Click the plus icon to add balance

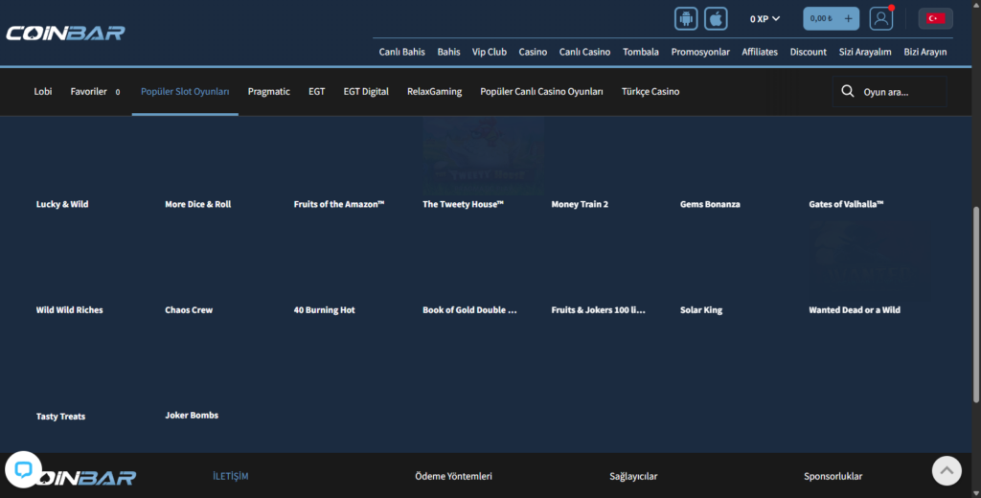[x=848, y=18]
